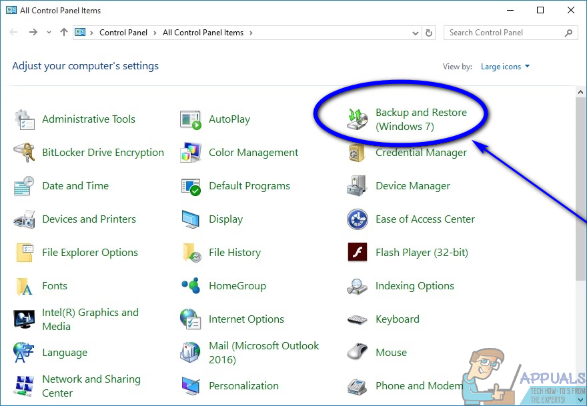Open the Device Manager link

[413, 186]
